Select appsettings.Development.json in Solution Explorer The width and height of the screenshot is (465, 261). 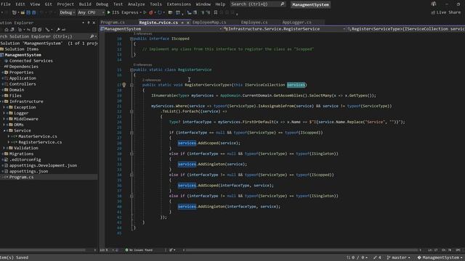click(x=43, y=165)
